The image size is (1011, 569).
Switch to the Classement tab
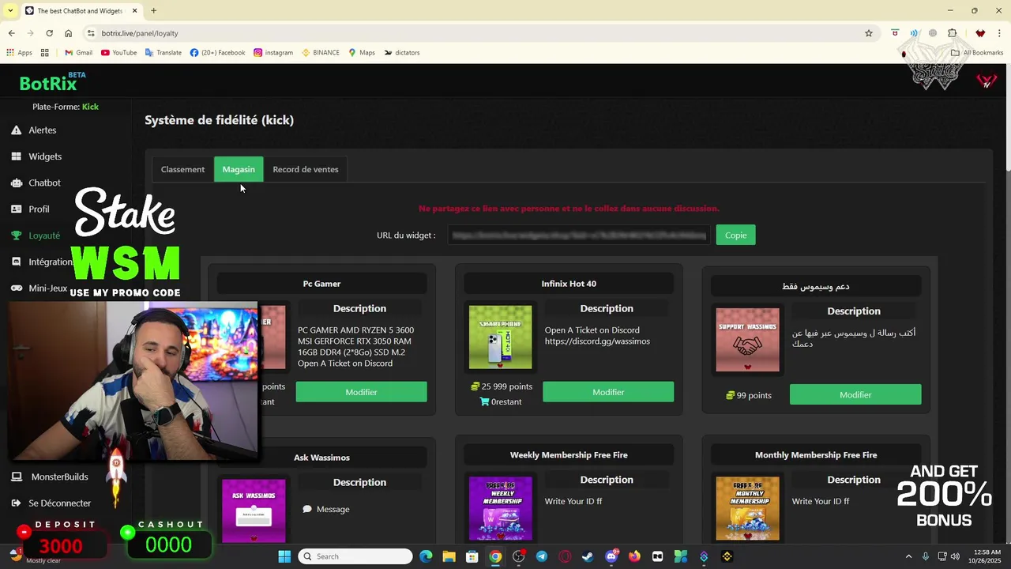pos(182,169)
